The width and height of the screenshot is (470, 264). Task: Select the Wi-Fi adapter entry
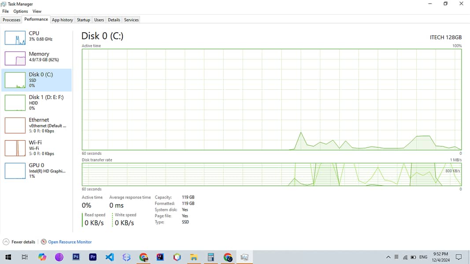click(x=37, y=148)
